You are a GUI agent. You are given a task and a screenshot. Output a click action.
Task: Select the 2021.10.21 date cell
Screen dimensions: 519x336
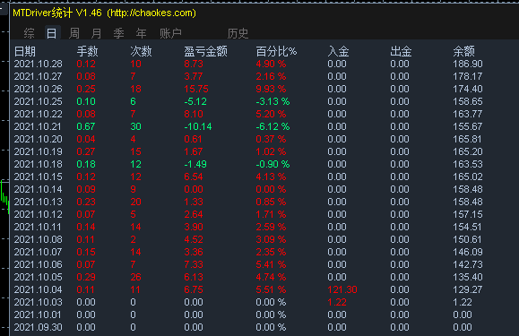click(x=38, y=126)
